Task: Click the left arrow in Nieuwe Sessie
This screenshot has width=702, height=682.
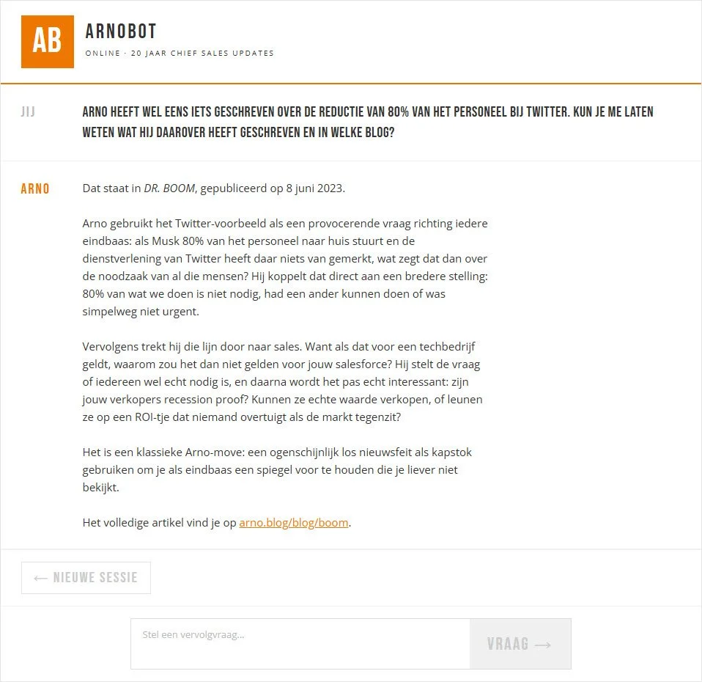Action: coord(41,578)
